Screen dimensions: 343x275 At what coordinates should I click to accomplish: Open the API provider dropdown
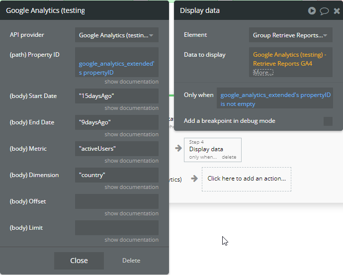point(117,35)
